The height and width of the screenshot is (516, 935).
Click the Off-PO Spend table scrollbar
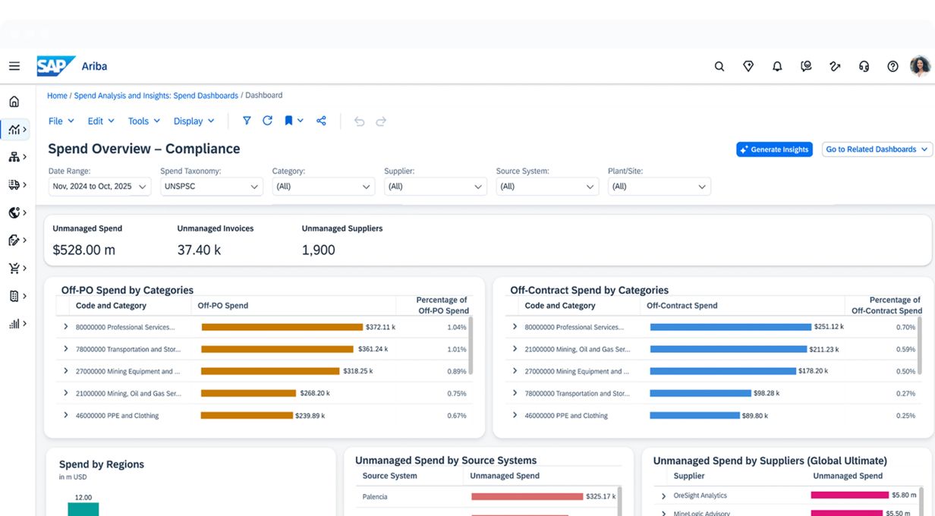coord(471,345)
